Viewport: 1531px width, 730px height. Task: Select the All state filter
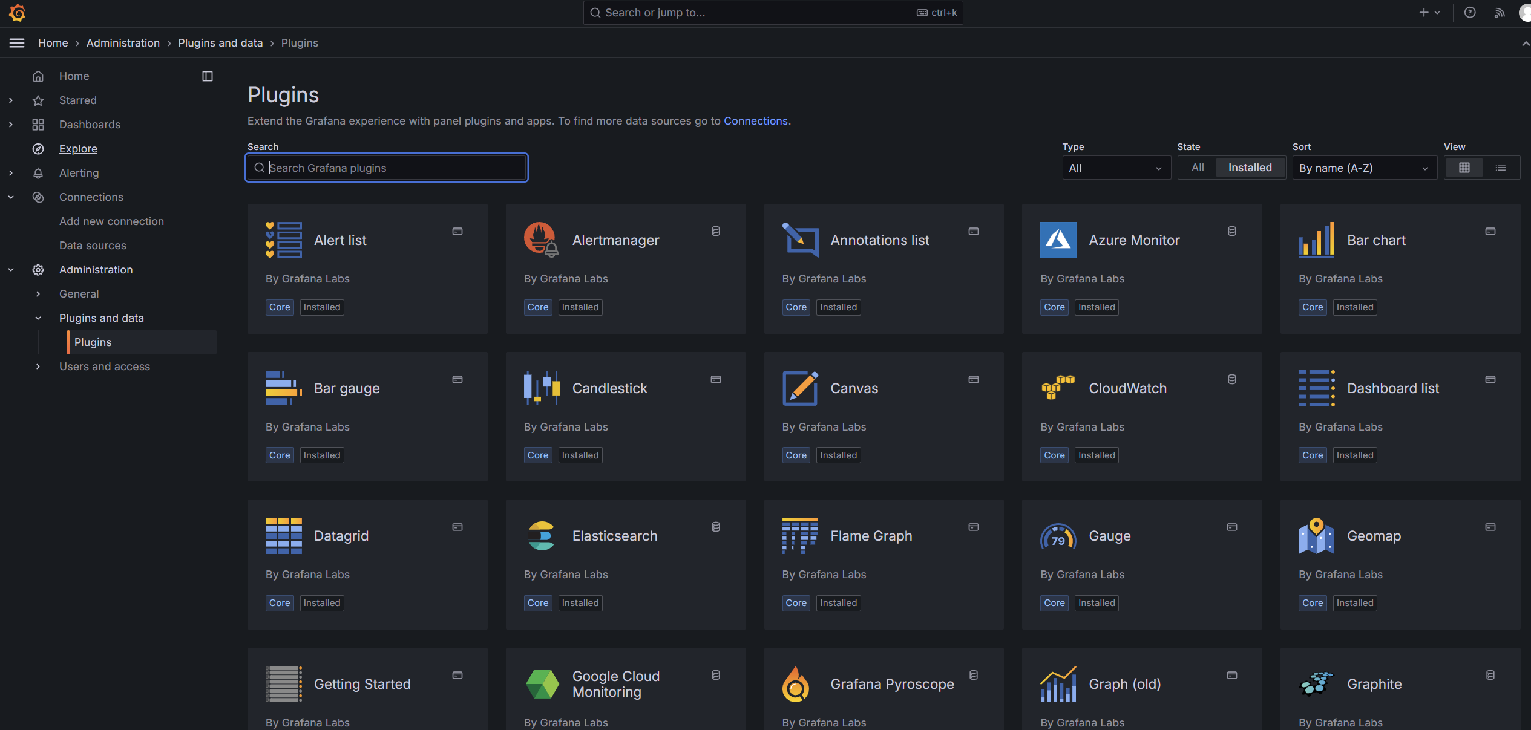point(1198,168)
